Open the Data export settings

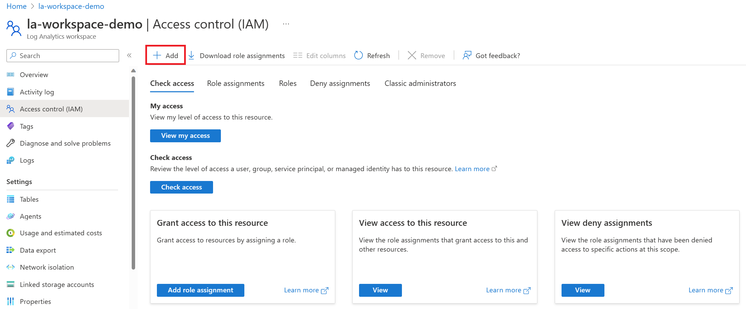37,250
